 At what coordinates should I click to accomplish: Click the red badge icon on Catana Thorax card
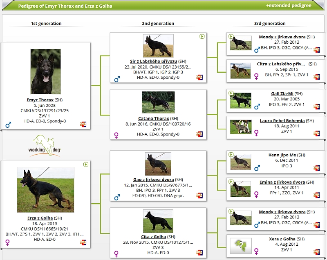pyautogui.click(x=199, y=134)
